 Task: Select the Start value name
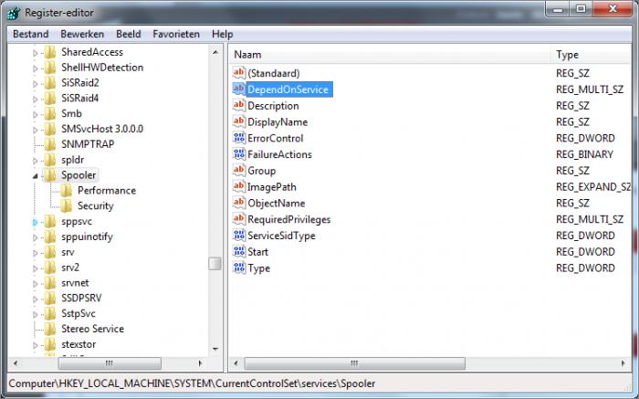pos(258,252)
